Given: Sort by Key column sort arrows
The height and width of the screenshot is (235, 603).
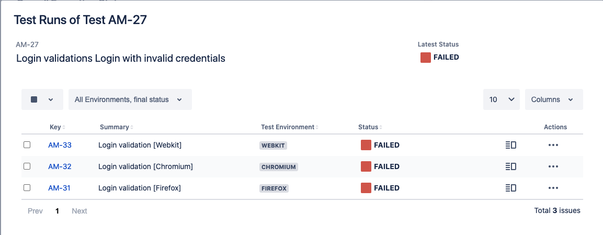Looking at the screenshot, I should (x=64, y=127).
